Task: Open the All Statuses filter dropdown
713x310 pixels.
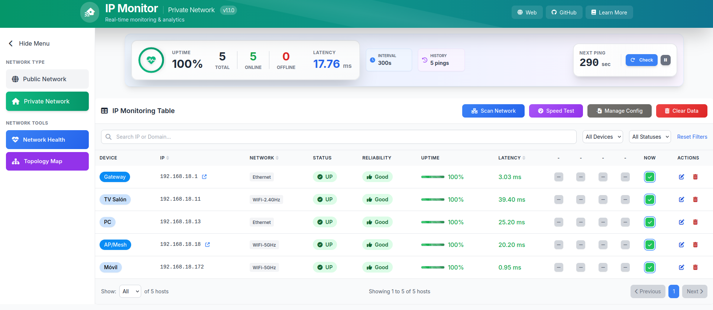Action: 649,137
